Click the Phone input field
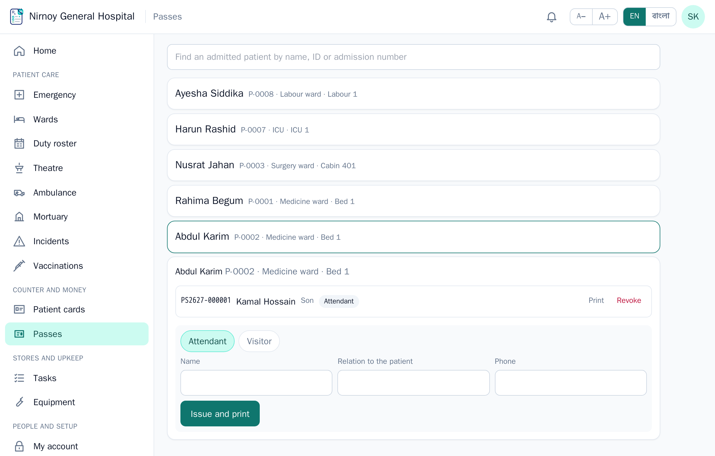This screenshot has width=715, height=456. [570, 383]
